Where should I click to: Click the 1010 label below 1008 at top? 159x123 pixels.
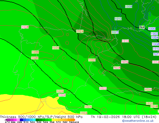coord(118,19)
